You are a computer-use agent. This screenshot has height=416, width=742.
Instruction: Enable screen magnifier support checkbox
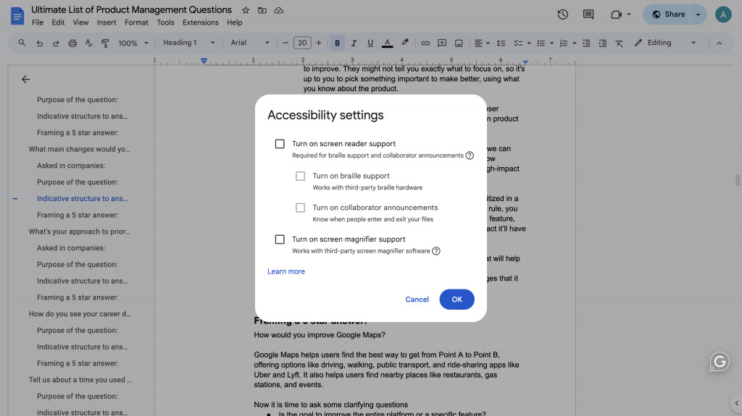pyautogui.click(x=280, y=239)
